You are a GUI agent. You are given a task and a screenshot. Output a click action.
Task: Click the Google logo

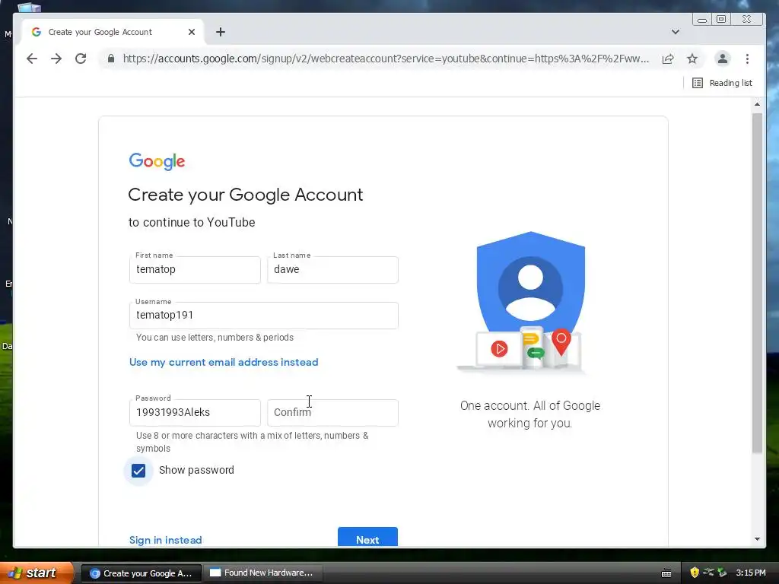[x=157, y=161]
